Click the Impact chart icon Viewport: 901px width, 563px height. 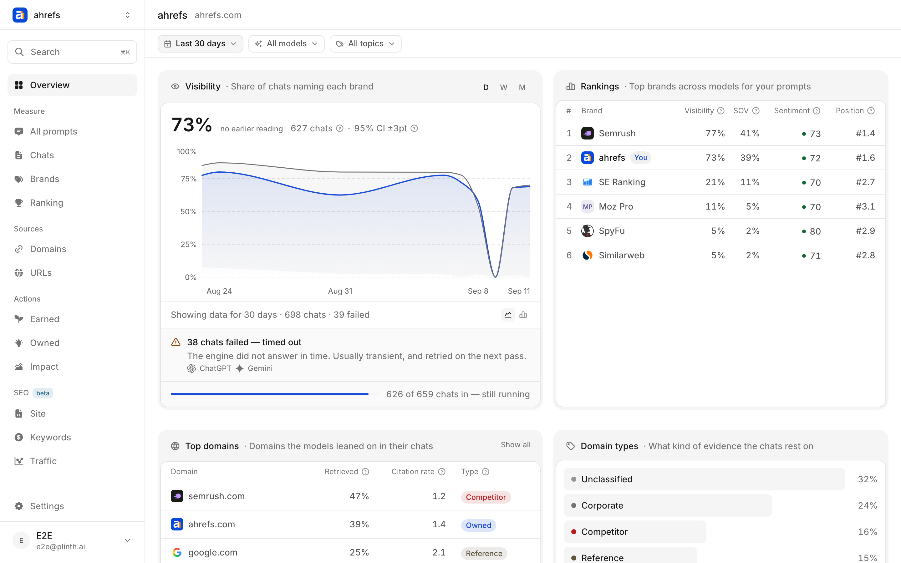19,366
